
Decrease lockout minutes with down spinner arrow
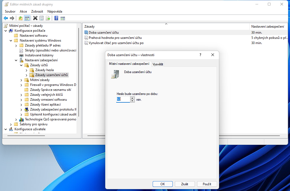click(132, 101)
